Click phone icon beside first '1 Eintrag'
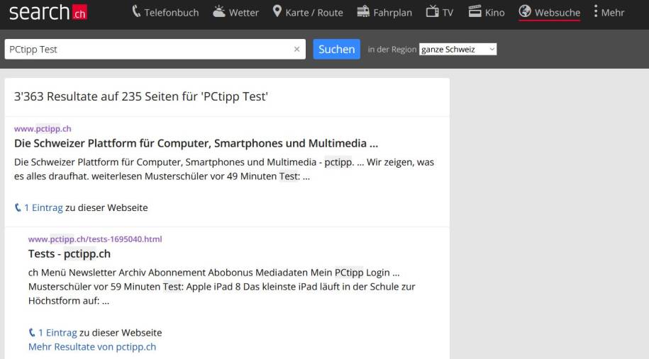Image resolution: width=649 pixels, height=359 pixels. (x=18, y=207)
